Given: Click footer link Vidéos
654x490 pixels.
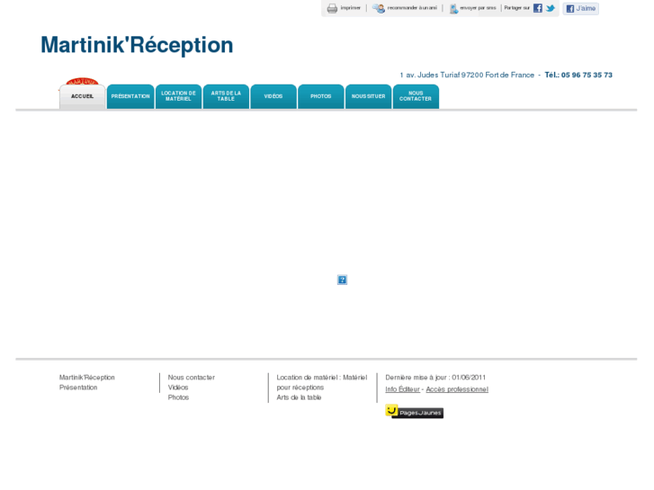Looking at the screenshot, I should point(178,388).
